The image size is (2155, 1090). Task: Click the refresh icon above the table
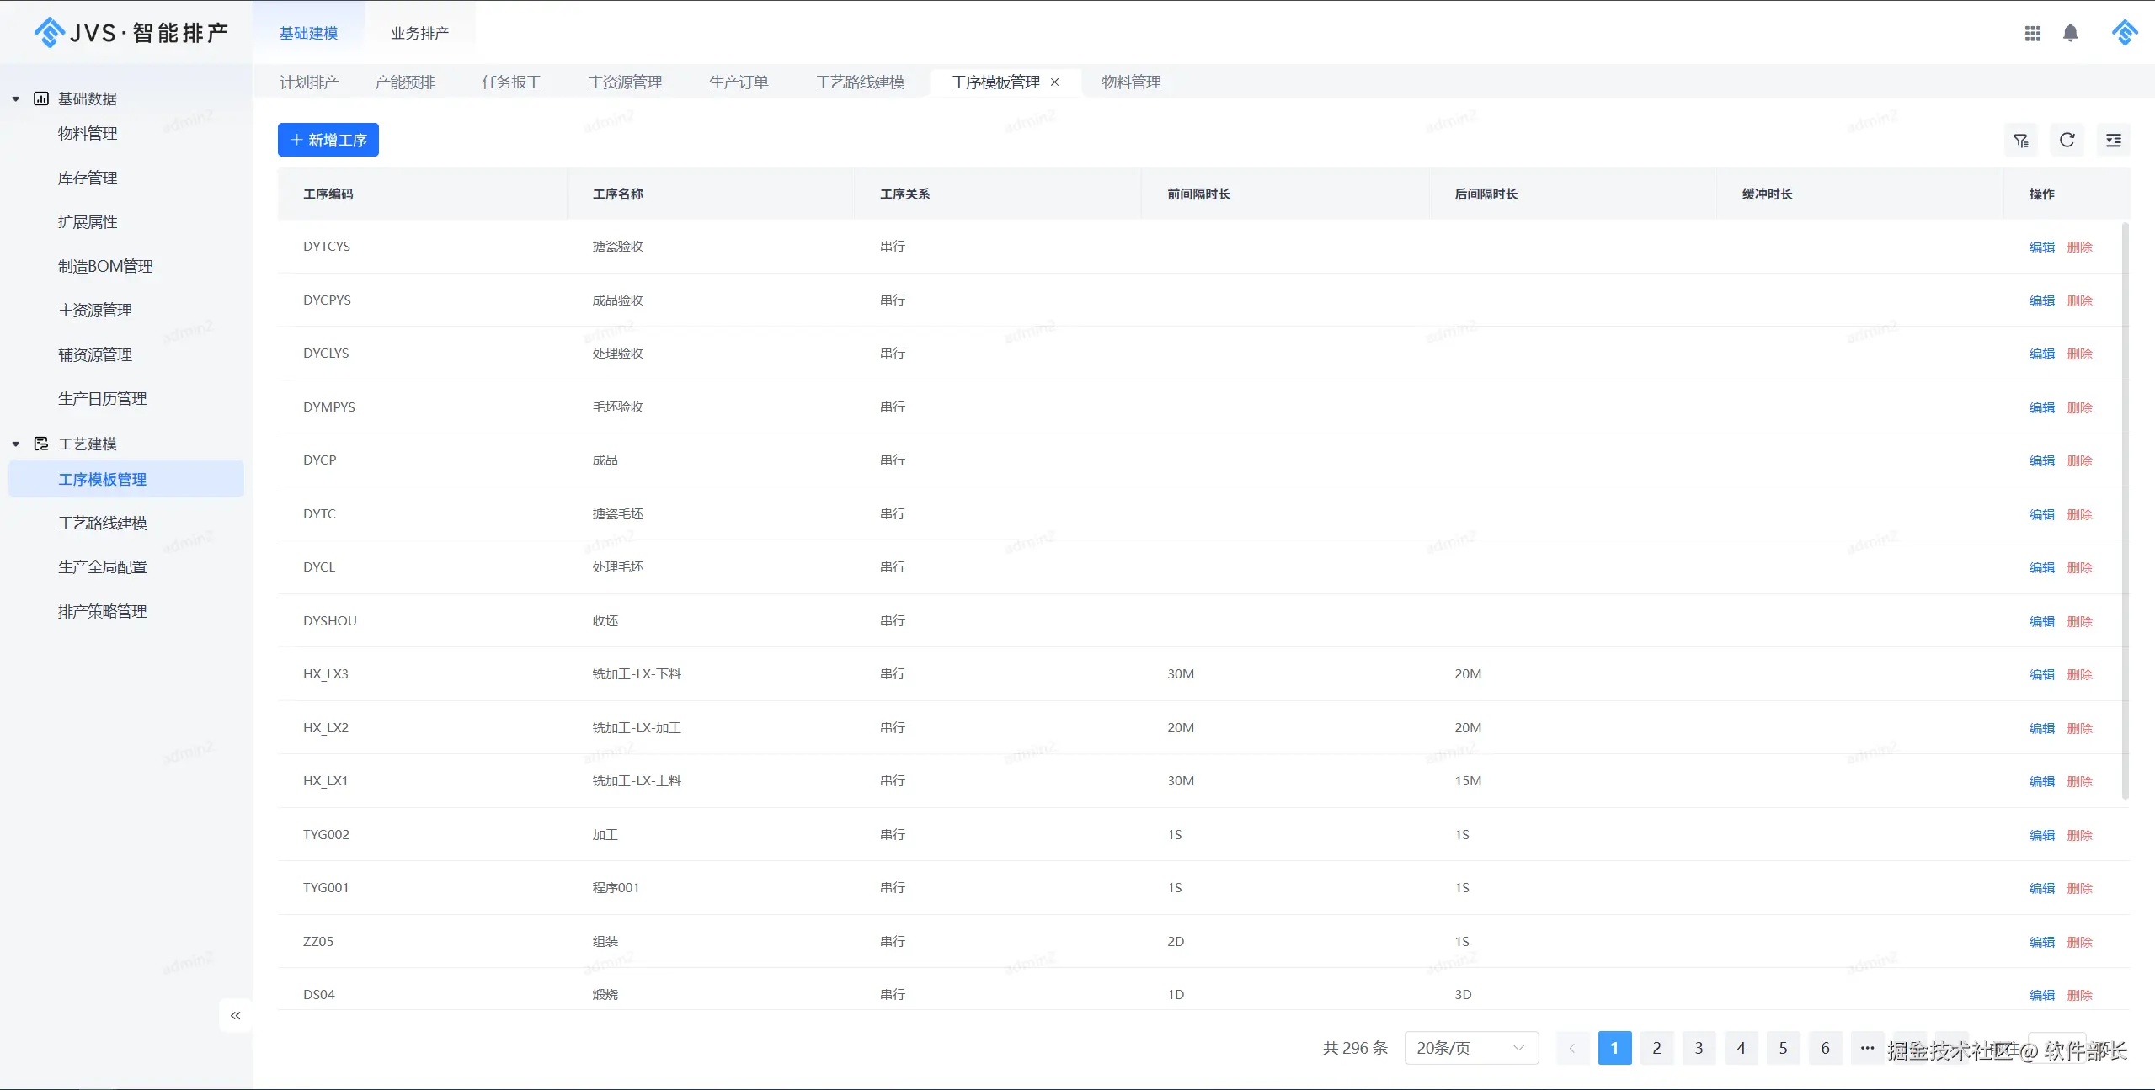[x=2067, y=141]
